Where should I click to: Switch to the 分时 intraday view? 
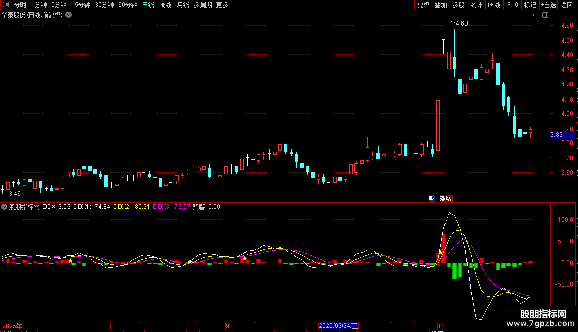20,5
